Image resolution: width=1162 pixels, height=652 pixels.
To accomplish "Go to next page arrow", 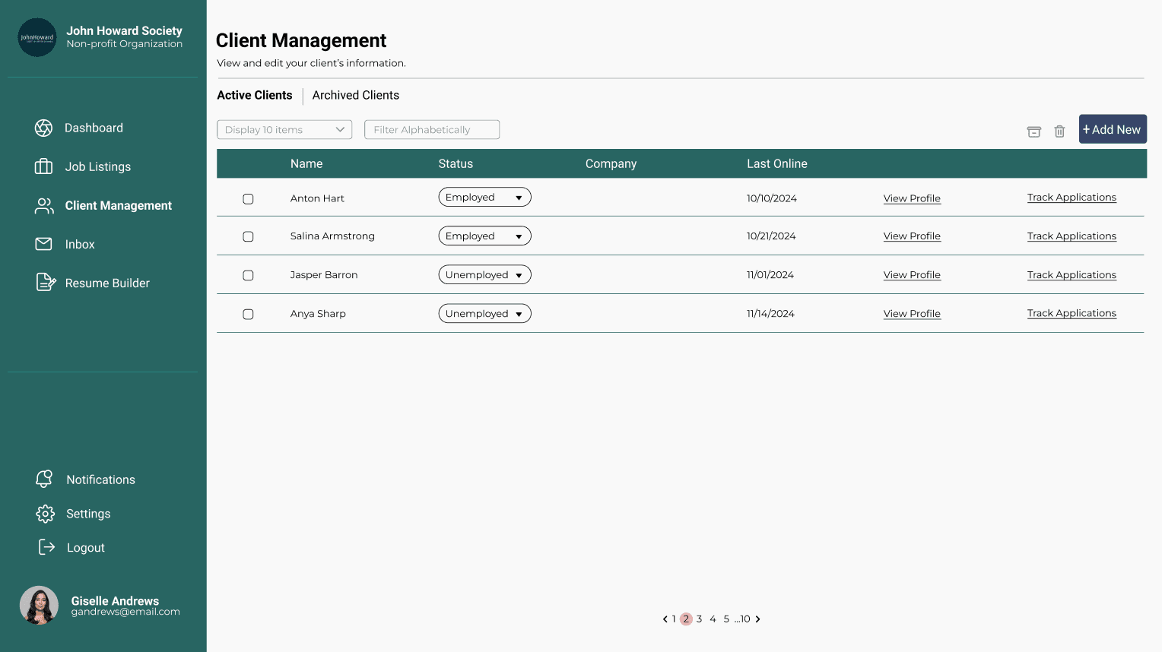I will [757, 619].
